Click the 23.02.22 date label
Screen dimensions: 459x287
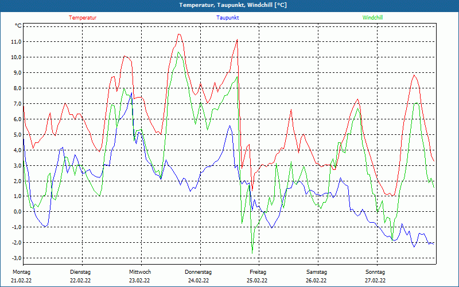[139, 281]
